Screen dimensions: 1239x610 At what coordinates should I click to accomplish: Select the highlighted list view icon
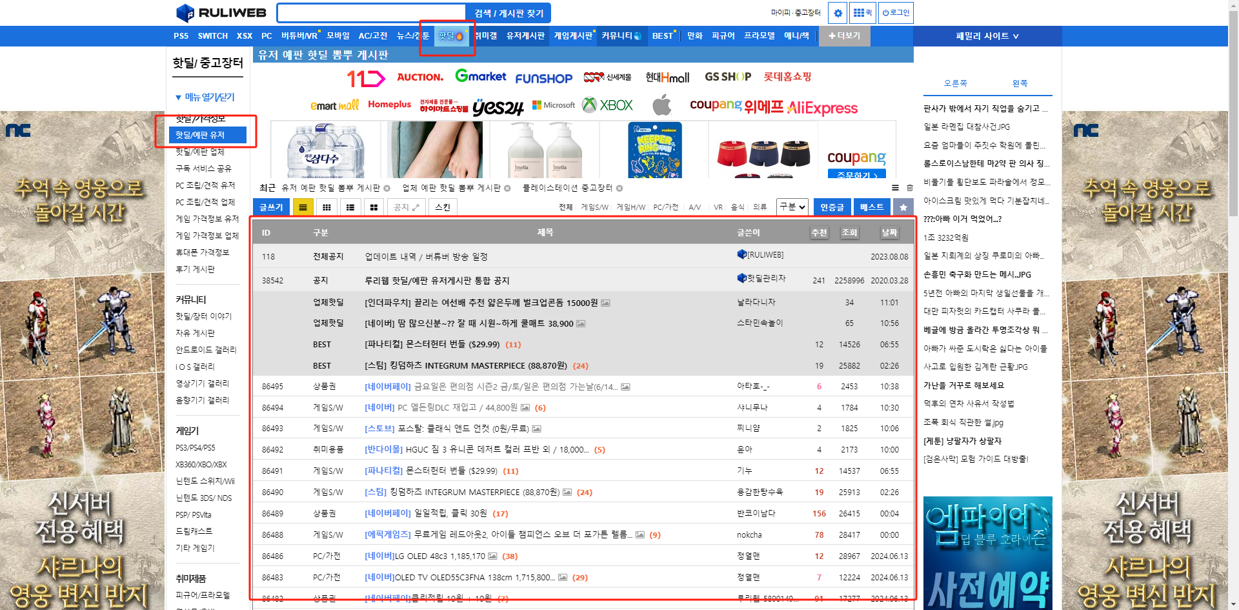tap(303, 207)
